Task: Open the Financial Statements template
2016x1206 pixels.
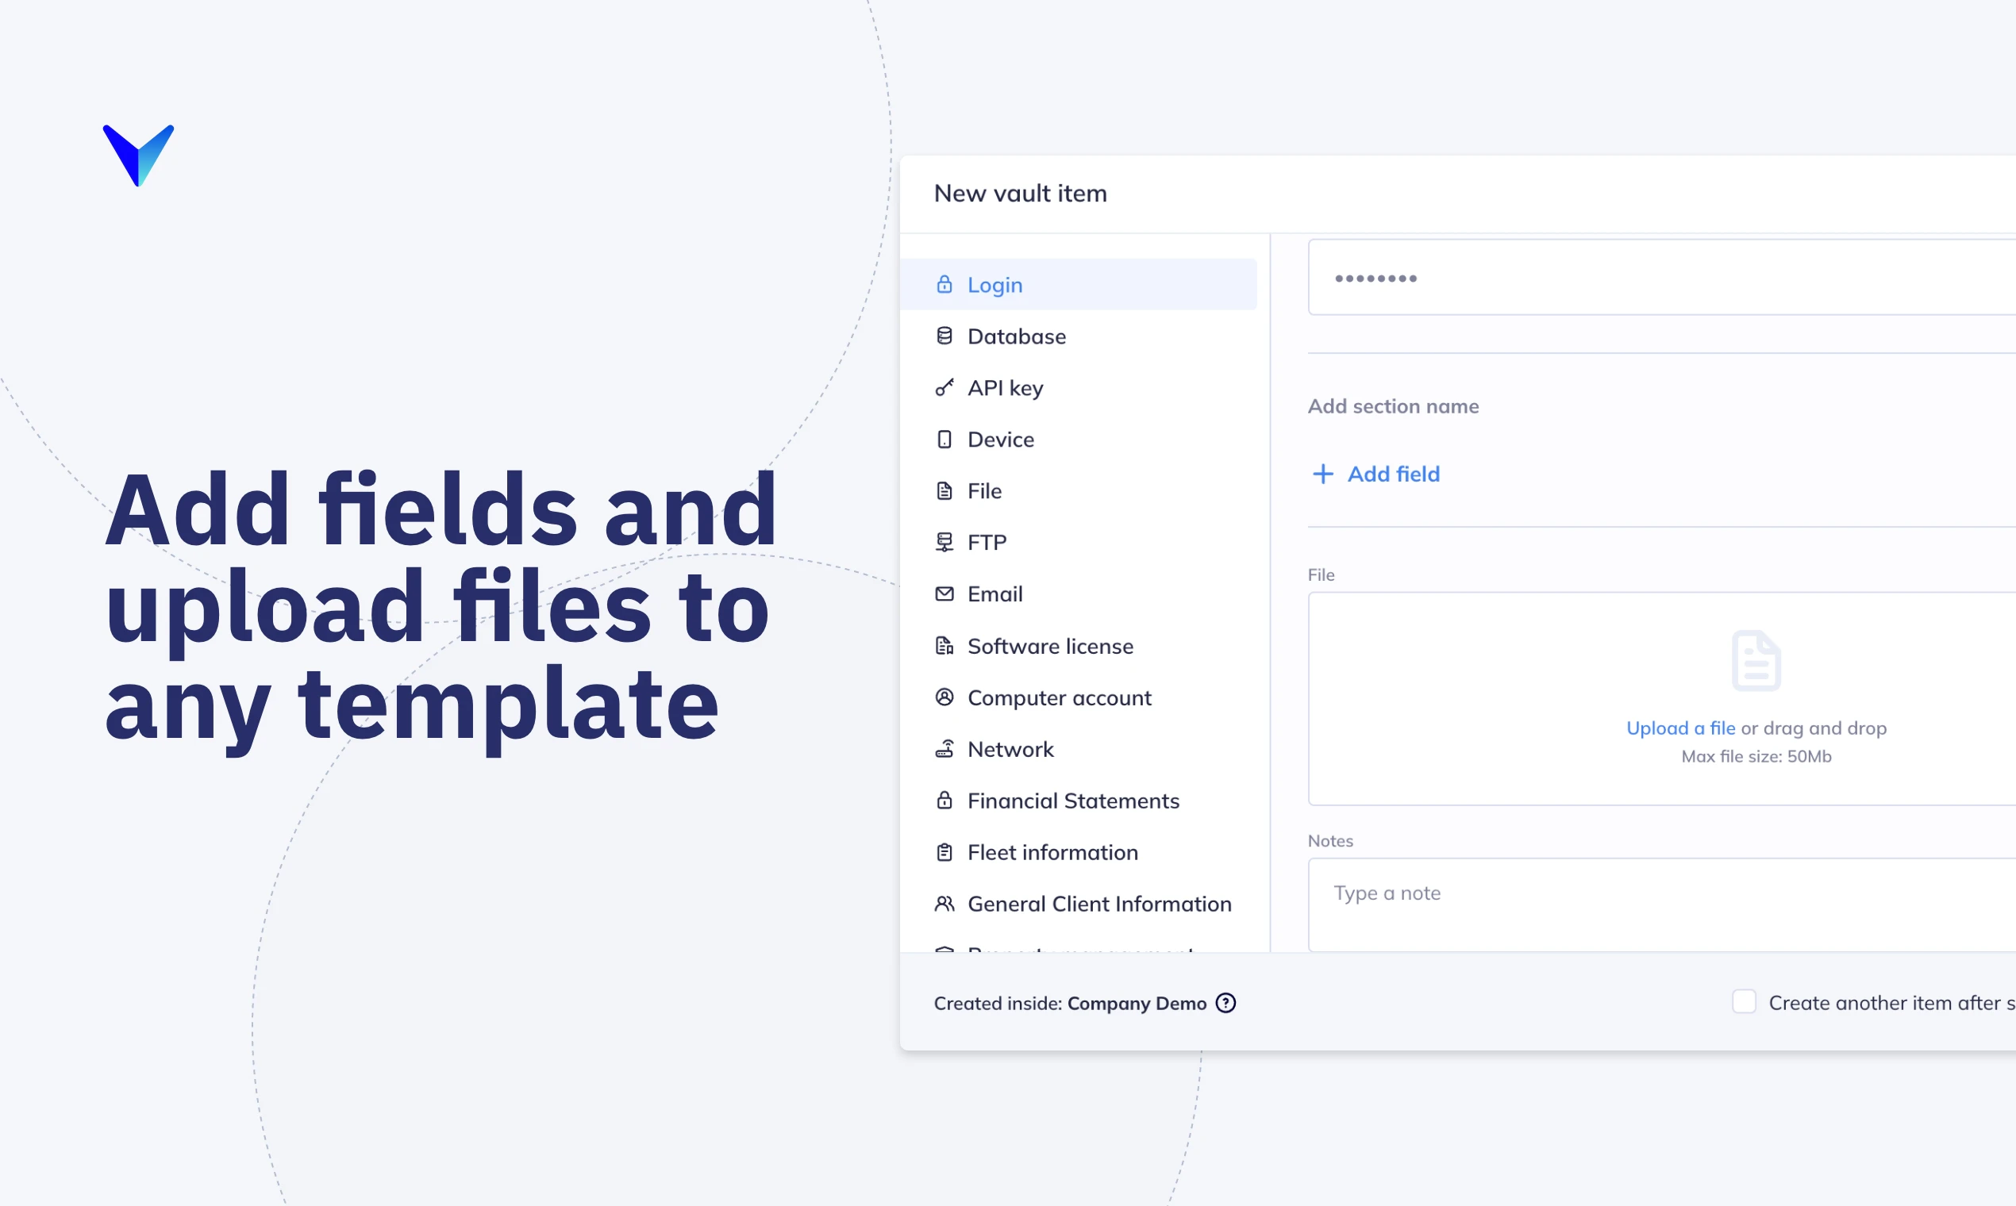Action: pos(1072,801)
